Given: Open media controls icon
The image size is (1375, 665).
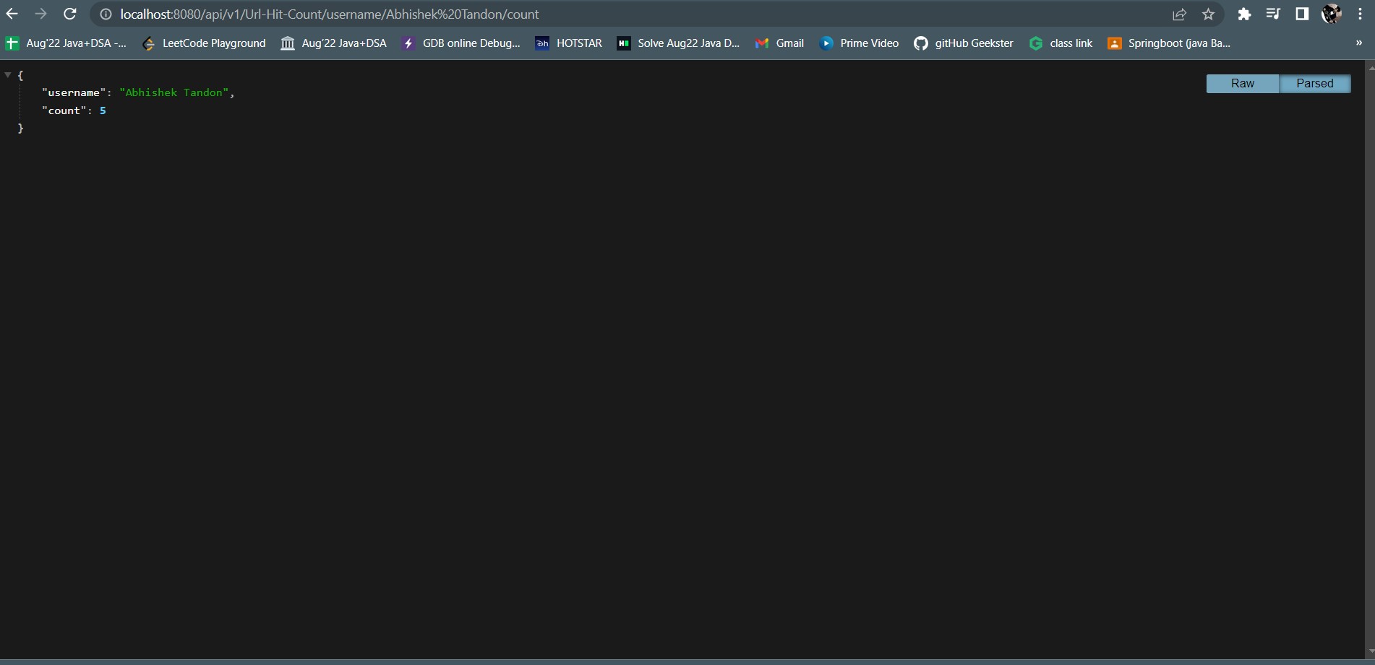Looking at the screenshot, I should pyautogui.click(x=1273, y=14).
